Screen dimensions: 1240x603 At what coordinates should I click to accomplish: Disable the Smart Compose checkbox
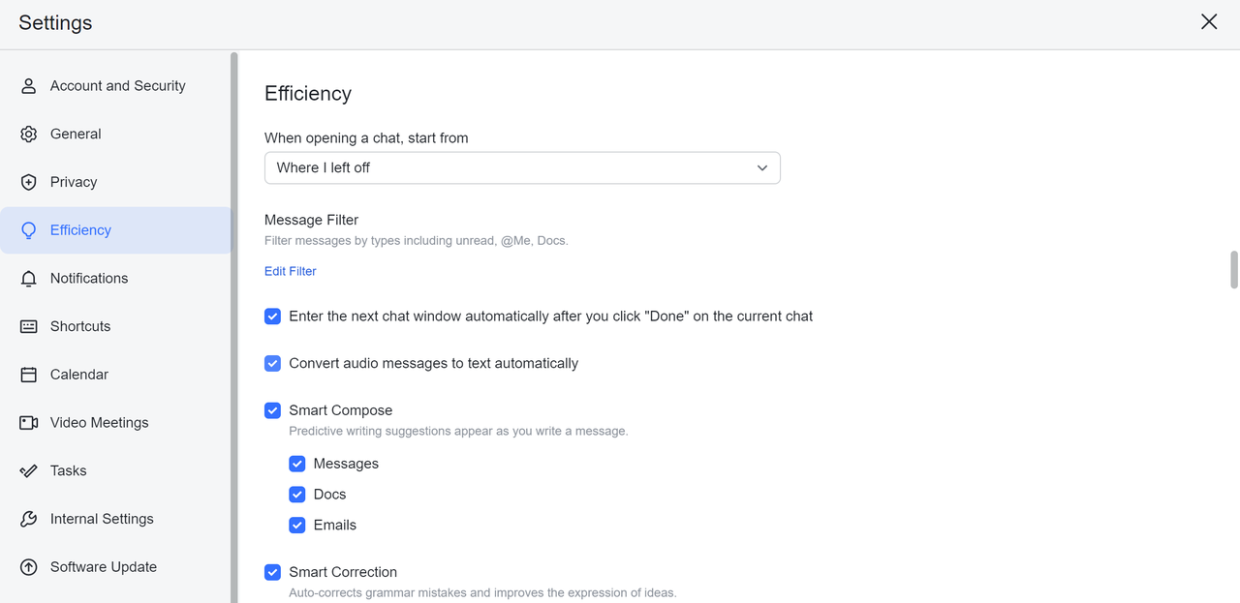pos(273,410)
